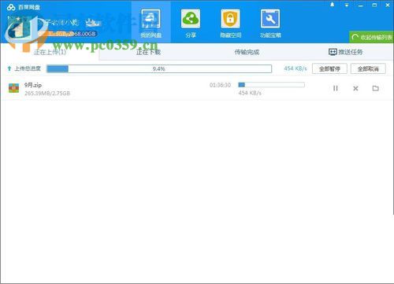
Task: Select the 9月.zip file name
Action: tap(33, 85)
